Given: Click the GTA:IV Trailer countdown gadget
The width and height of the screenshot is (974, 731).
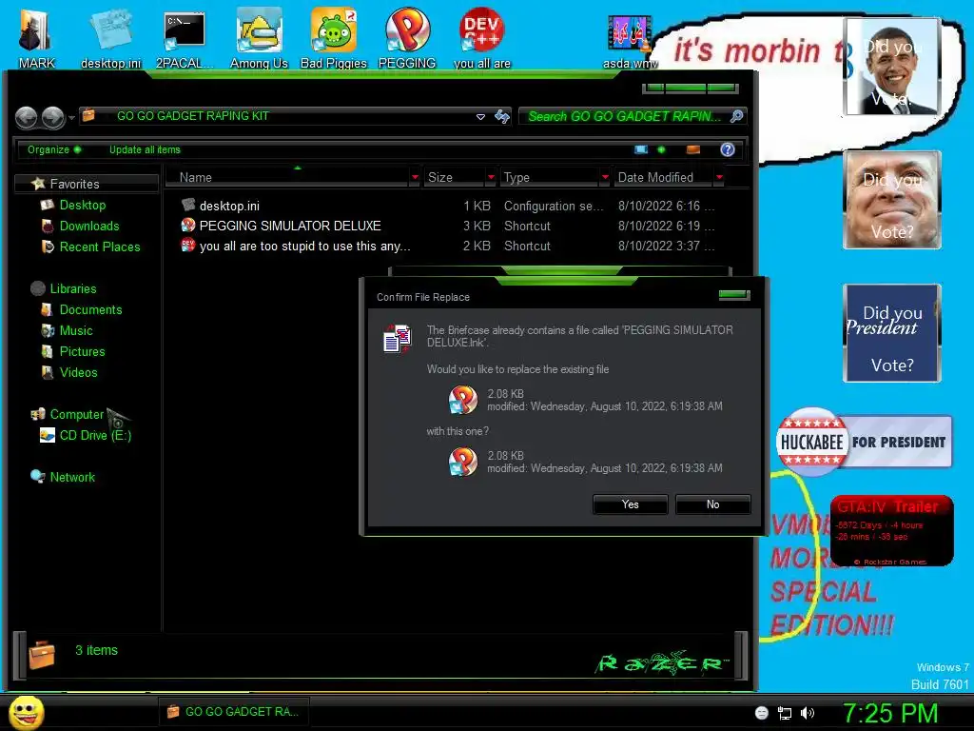Looking at the screenshot, I should (x=891, y=530).
